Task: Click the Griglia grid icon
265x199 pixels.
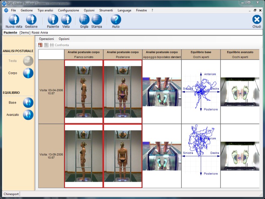Action: [84, 20]
